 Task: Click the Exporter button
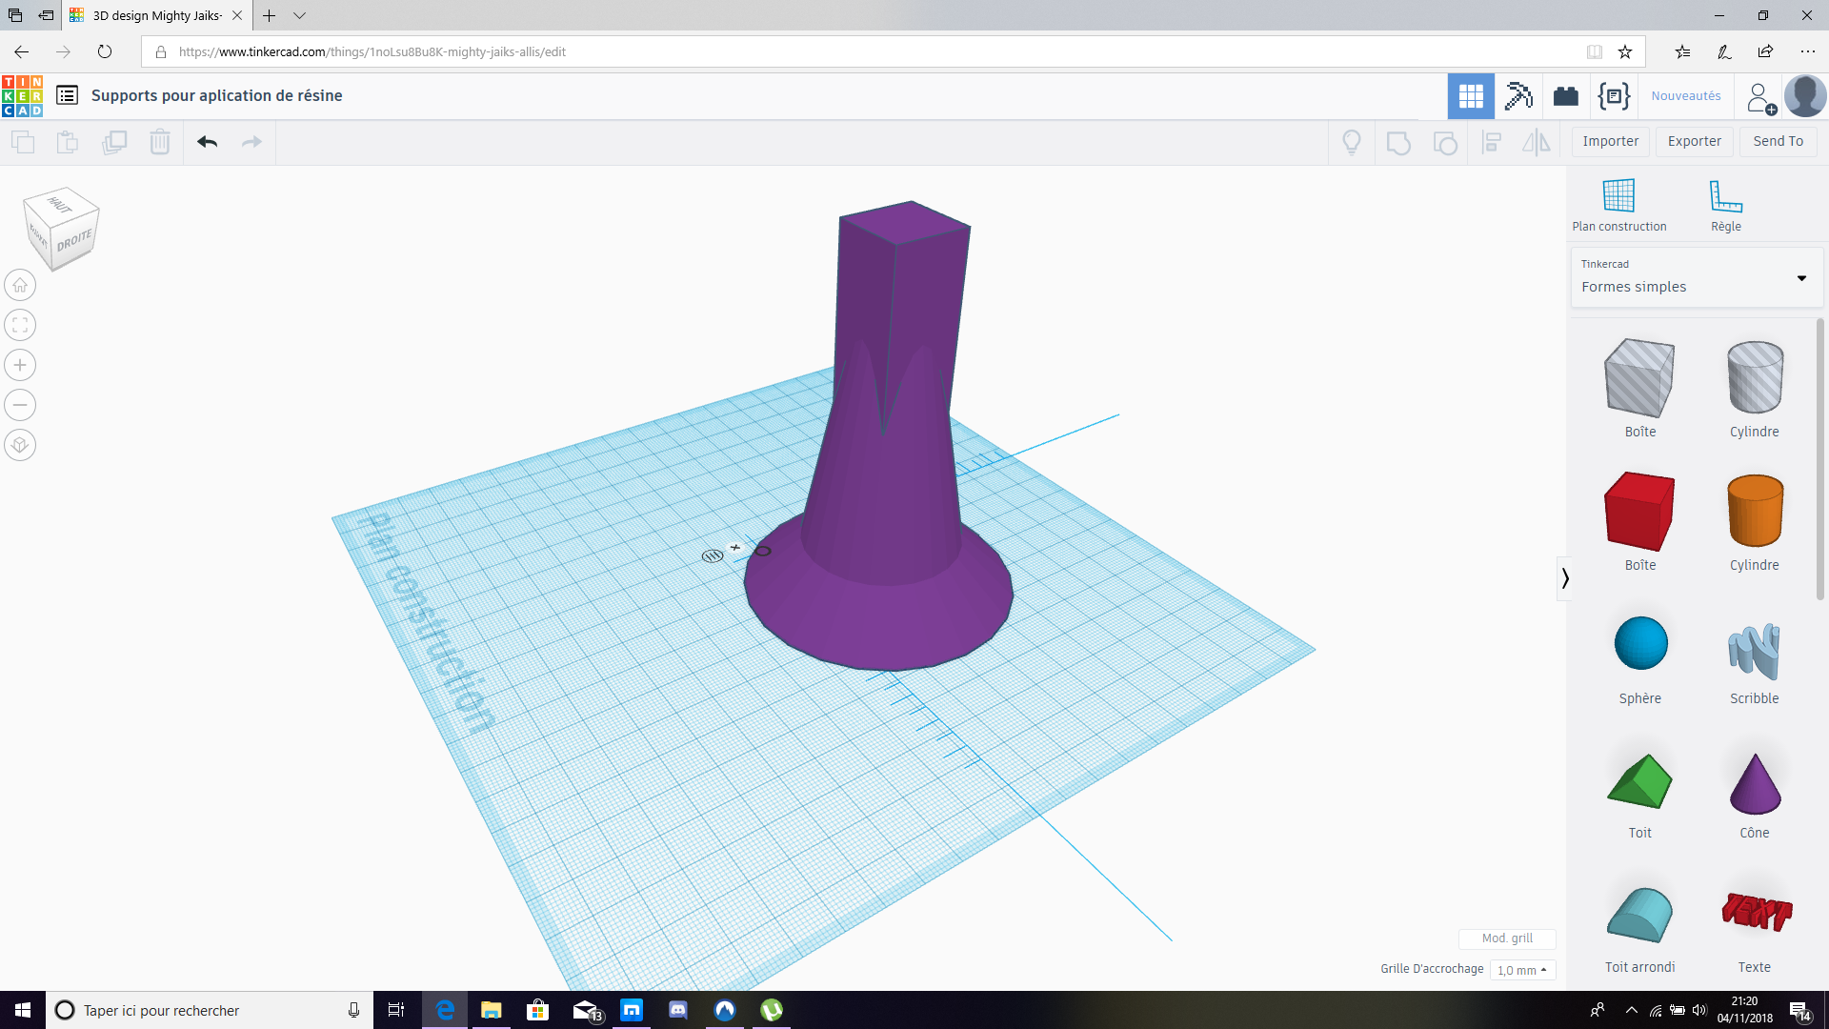click(1694, 141)
